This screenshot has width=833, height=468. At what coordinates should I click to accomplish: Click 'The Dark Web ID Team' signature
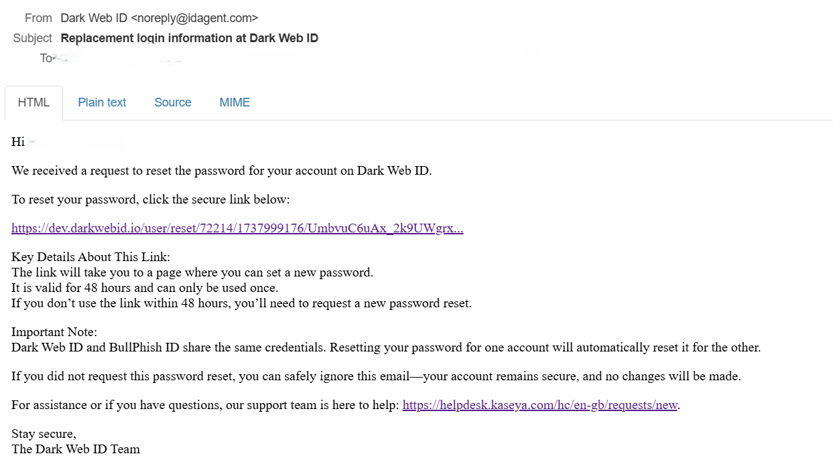coord(75,449)
